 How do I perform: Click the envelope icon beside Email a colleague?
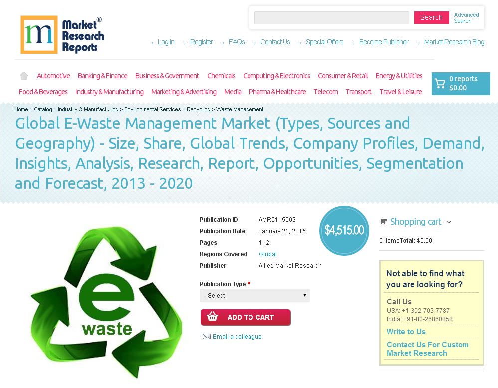(x=207, y=336)
